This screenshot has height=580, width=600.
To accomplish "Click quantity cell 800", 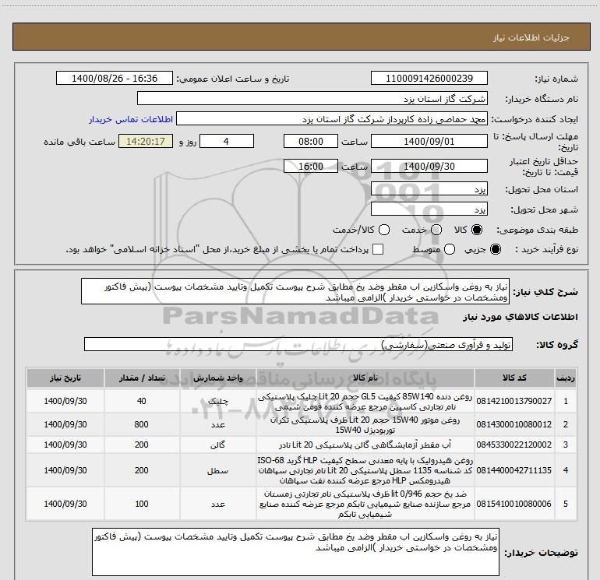I will pos(142,424).
